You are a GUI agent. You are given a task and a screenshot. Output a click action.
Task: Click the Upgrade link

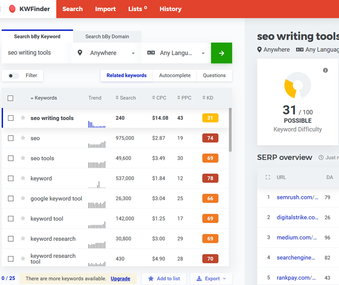(120, 279)
